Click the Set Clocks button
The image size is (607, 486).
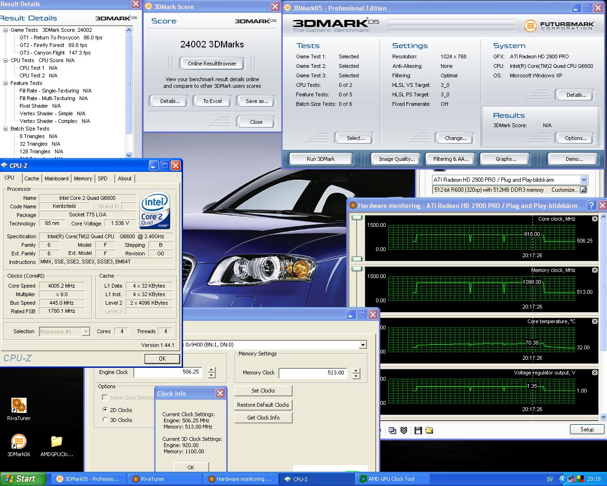[x=263, y=391]
